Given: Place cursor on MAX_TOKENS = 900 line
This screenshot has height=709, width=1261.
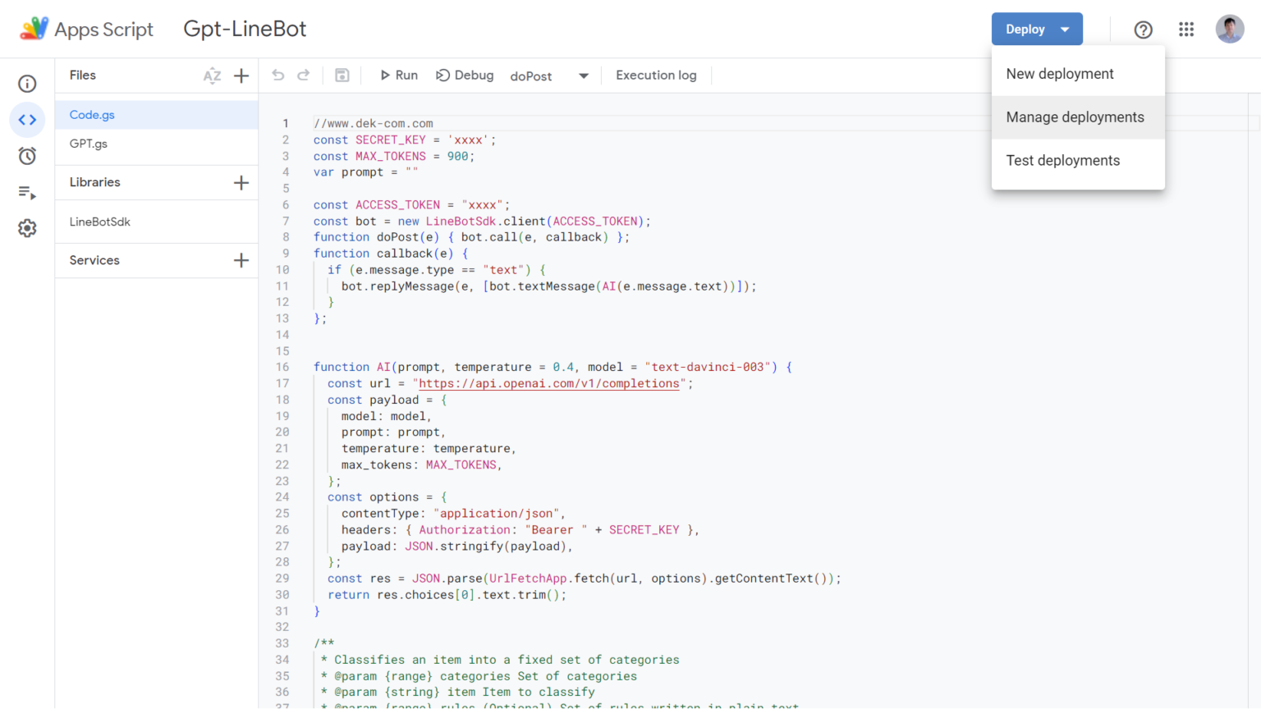Looking at the screenshot, I should click(x=394, y=156).
